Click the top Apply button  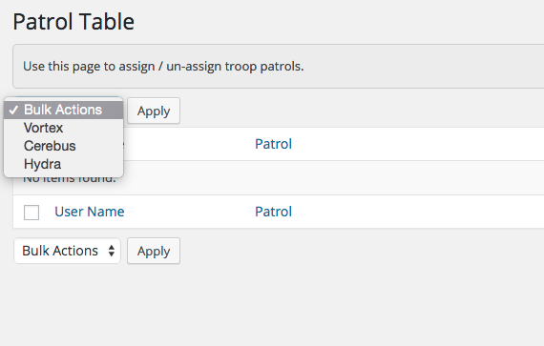click(154, 111)
